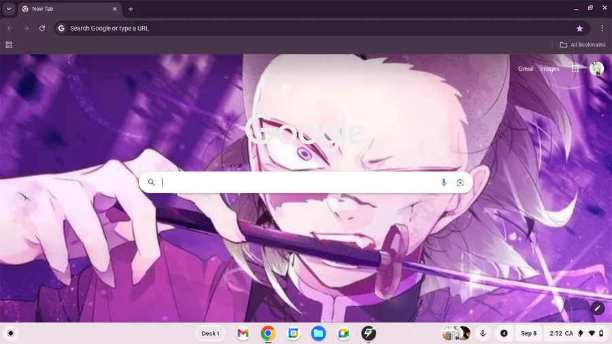Open the apps grid in bookmarks bar
Viewport: 612px width, 344px height.
point(9,45)
